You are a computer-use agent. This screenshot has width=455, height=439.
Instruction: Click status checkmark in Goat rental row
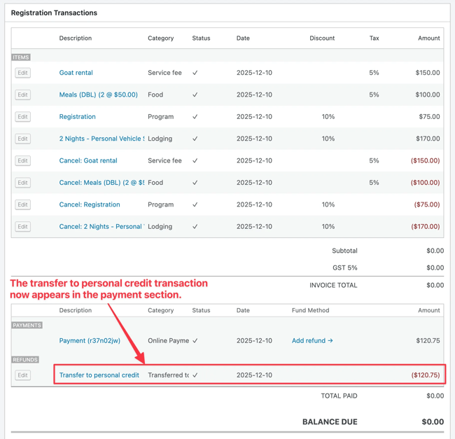click(x=195, y=73)
